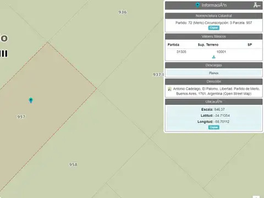Click the Partida column header
Image resolution: width=264 pixels, height=198 pixels.
click(x=173, y=45)
